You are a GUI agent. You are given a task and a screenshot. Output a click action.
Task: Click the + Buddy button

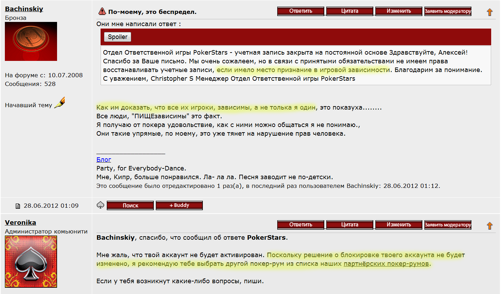click(179, 205)
